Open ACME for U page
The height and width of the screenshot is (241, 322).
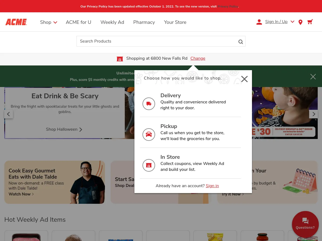click(78, 22)
